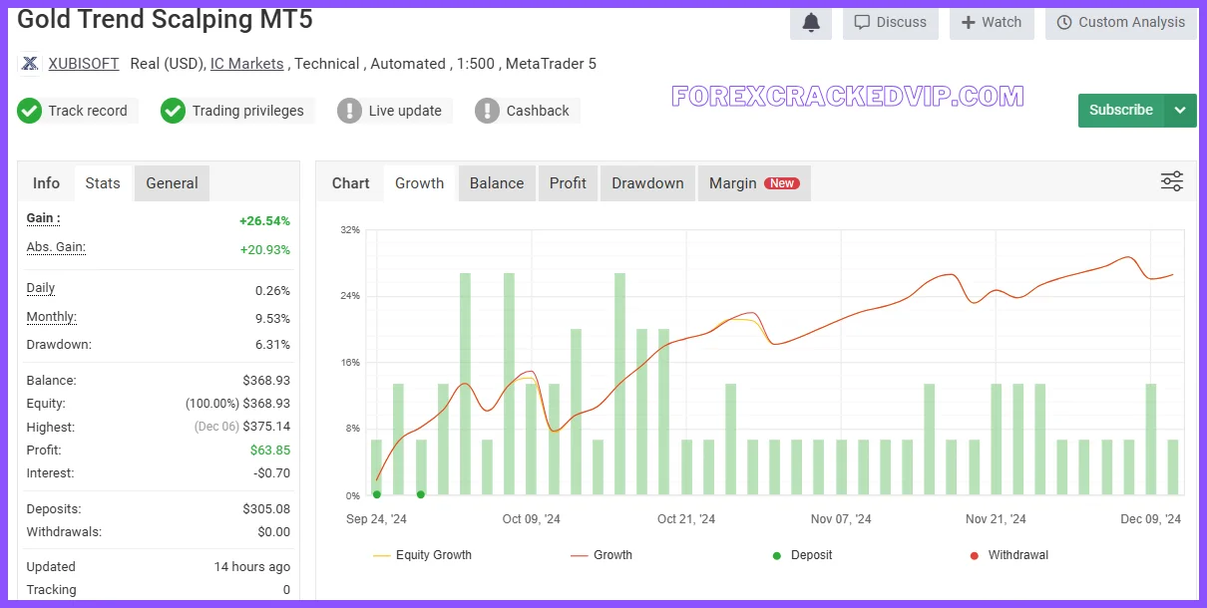Toggle Withdrawal legend markers
Image resolution: width=1207 pixels, height=608 pixels.
(1008, 555)
